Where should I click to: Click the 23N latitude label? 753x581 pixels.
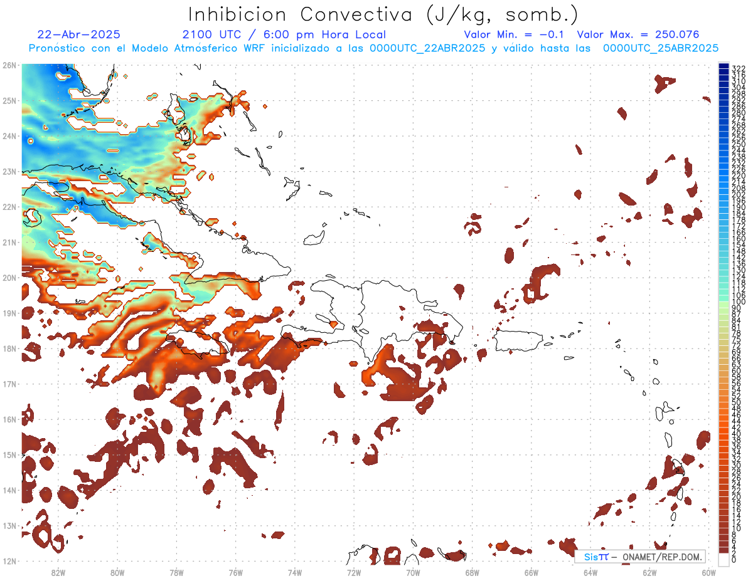9,171
